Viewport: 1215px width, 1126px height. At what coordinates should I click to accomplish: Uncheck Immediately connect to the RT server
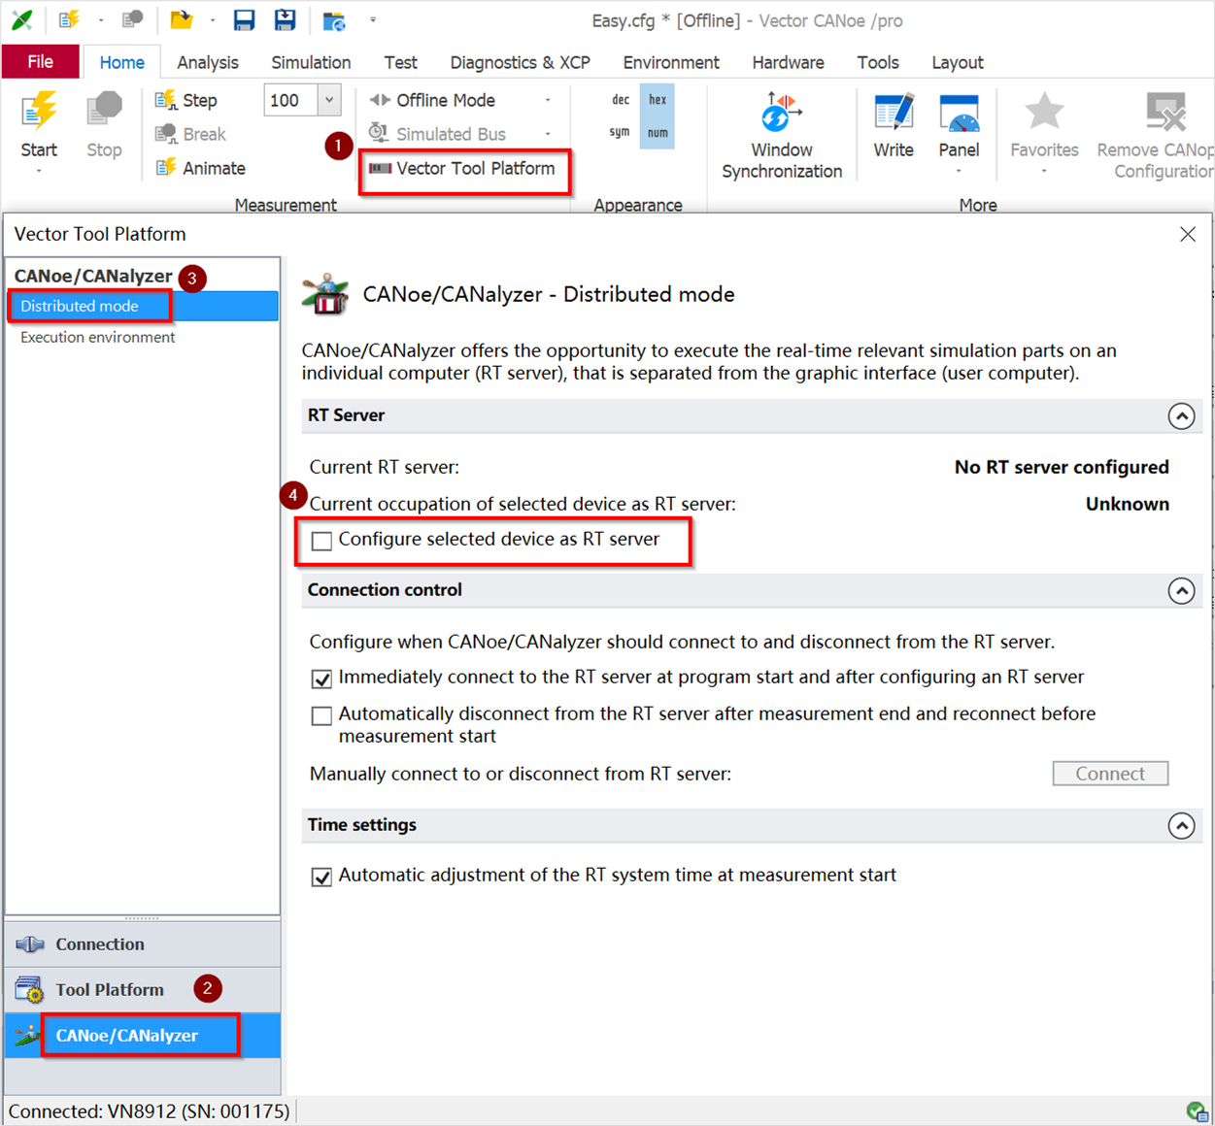pyautogui.click(x=321, y=679)
